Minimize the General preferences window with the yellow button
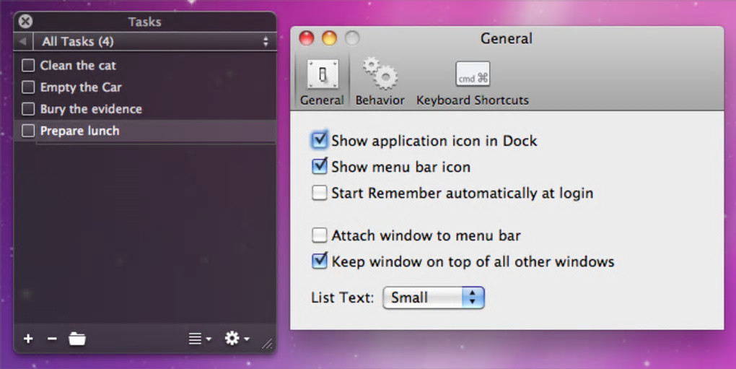 tap(329, 38)
